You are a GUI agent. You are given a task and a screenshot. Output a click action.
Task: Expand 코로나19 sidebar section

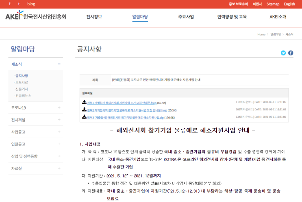point(59,108)
